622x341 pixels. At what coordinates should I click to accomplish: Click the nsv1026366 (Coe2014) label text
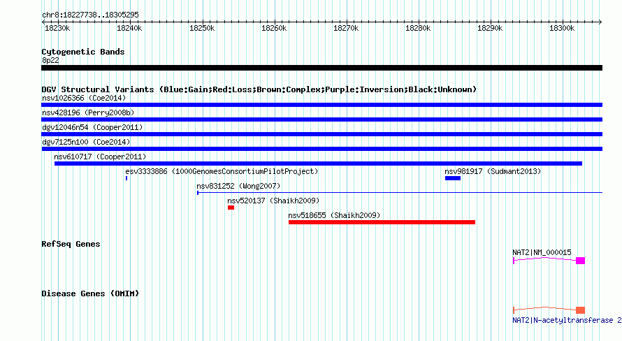pos(84,98)
